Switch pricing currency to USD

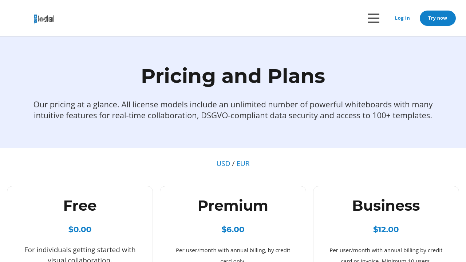pyautogui.click(x=223, y=164)
